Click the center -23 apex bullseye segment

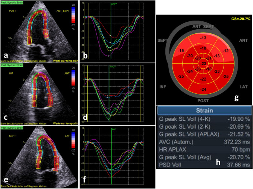point(203,63)
